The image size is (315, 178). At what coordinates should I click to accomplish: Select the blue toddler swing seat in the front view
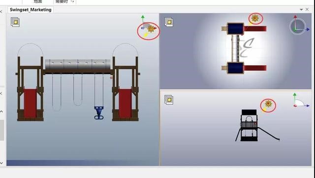[99, 112]
